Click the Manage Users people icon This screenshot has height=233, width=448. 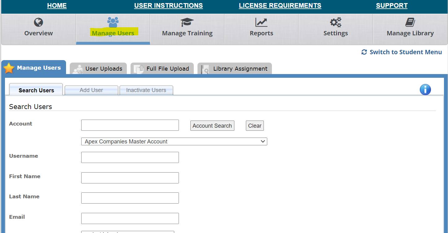113,22
